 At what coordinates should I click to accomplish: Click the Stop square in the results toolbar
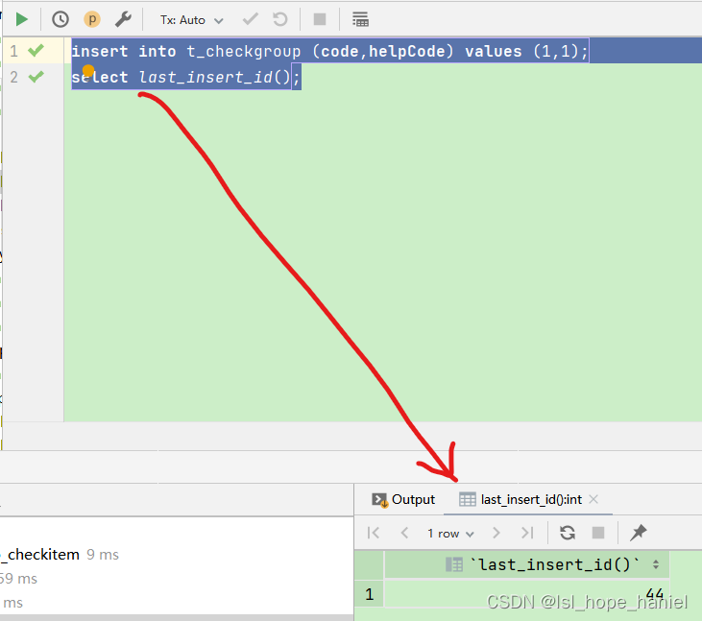pos(598,533)
